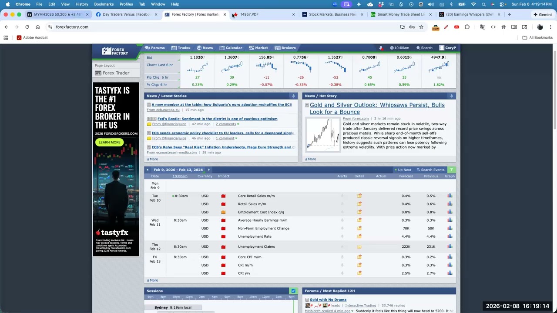Open detail folder for Unemployment Claims
Screen dimensions: 557x313
click(359, 246)
